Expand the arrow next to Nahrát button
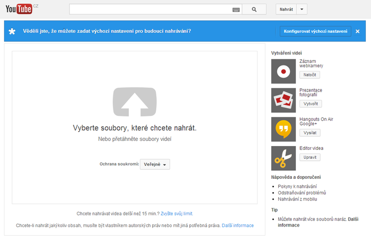 click(x=302, y=10)
